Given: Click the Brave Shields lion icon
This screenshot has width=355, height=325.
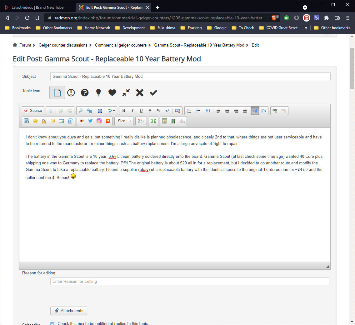Looking at the screenshot, I should coord(274,18).
